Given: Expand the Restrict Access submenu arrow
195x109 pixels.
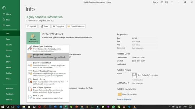Looking at the screenshot, I should (x=67, y=81).
